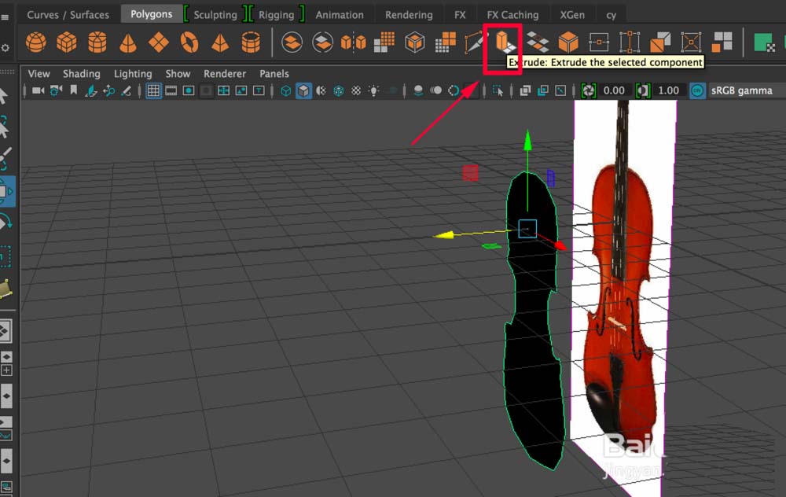Toggle the Field Chart display

[223, 90]
